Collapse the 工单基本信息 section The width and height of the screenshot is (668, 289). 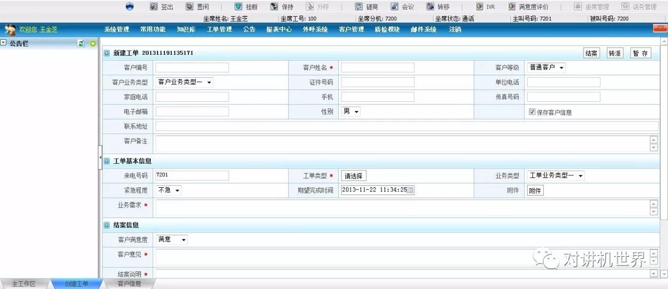coord(107,161)
